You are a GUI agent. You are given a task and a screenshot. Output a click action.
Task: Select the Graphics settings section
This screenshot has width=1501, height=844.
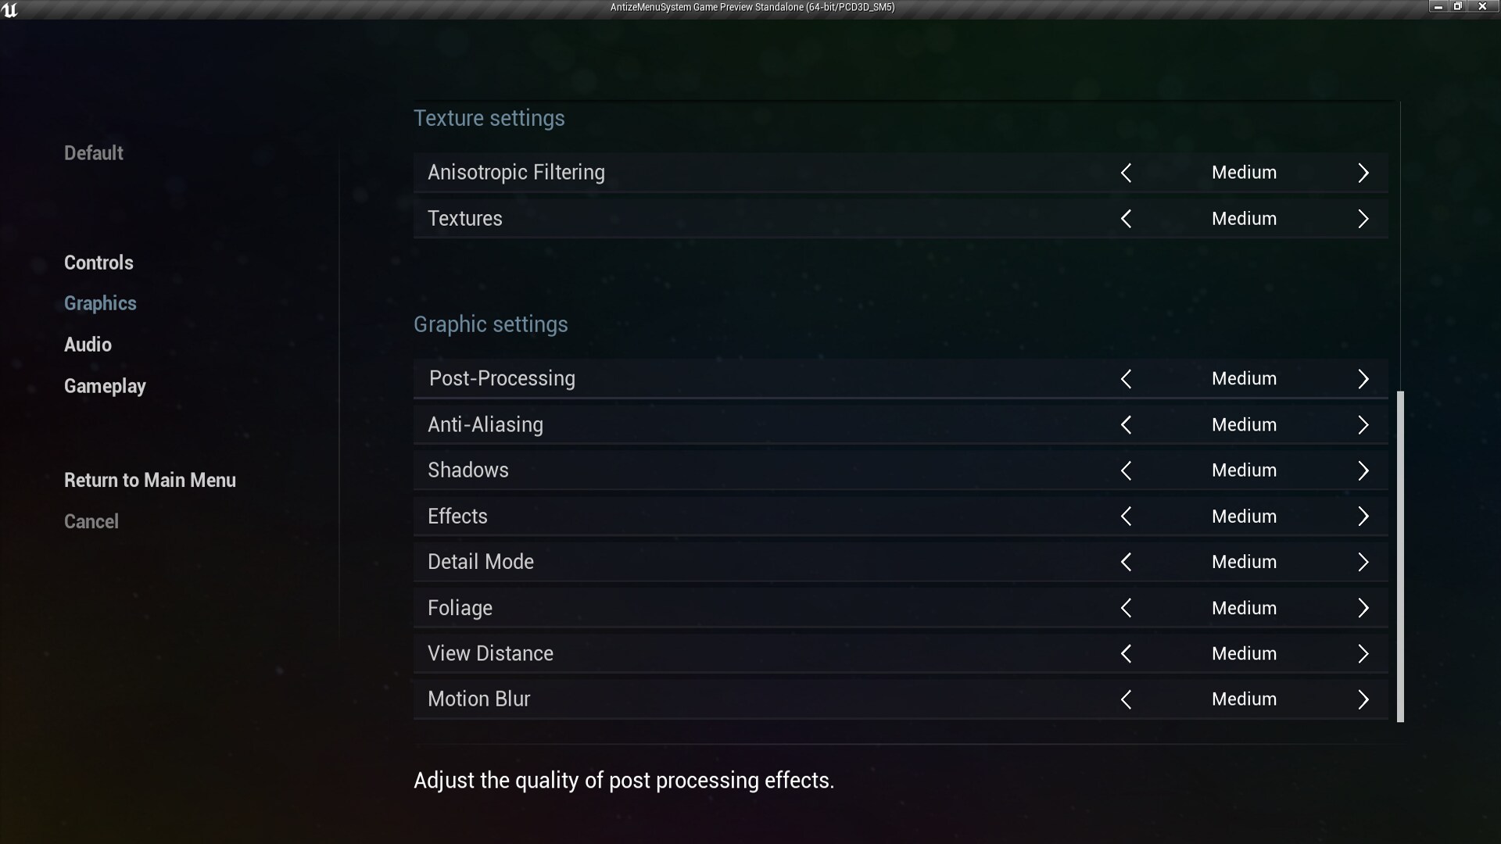coord(100,303)
